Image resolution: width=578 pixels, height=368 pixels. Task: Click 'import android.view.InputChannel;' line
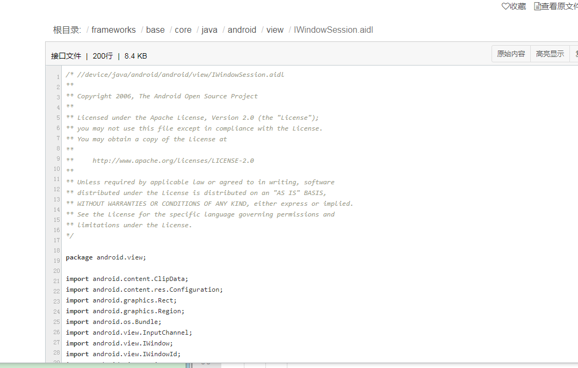pos(129,332)
